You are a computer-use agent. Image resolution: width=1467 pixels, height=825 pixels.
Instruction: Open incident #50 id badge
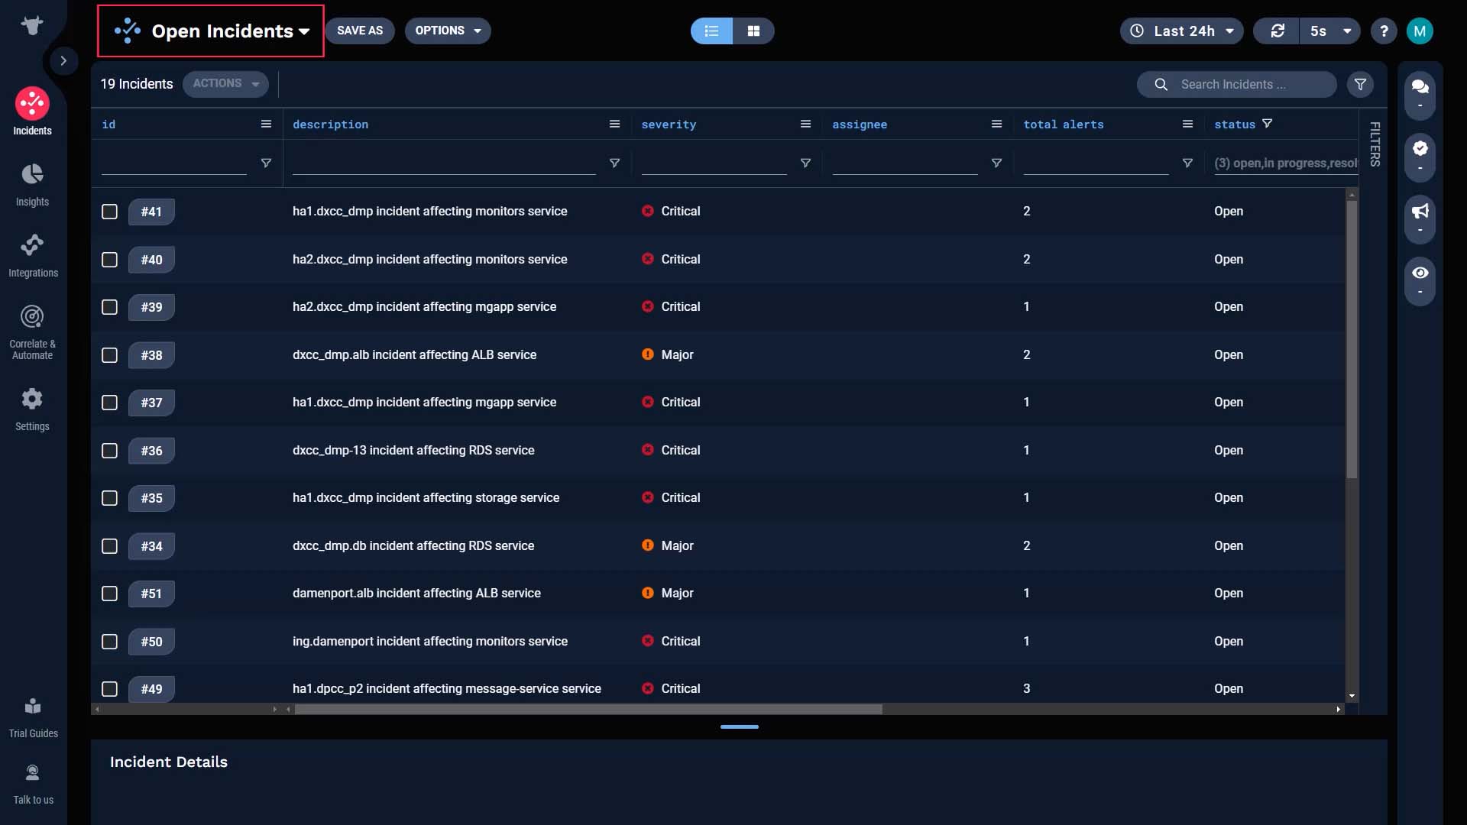(151, 642)
